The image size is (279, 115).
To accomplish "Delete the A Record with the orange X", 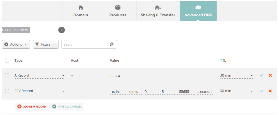I will pos(270,75).
